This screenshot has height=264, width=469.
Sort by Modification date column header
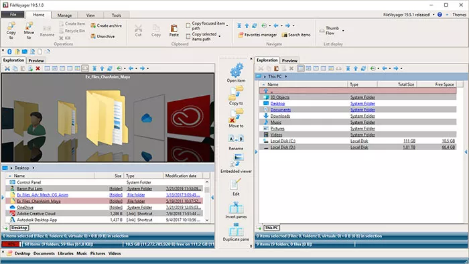coord(183,176)
